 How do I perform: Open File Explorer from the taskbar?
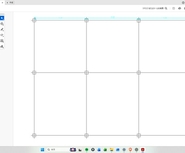tap(111, 149)
